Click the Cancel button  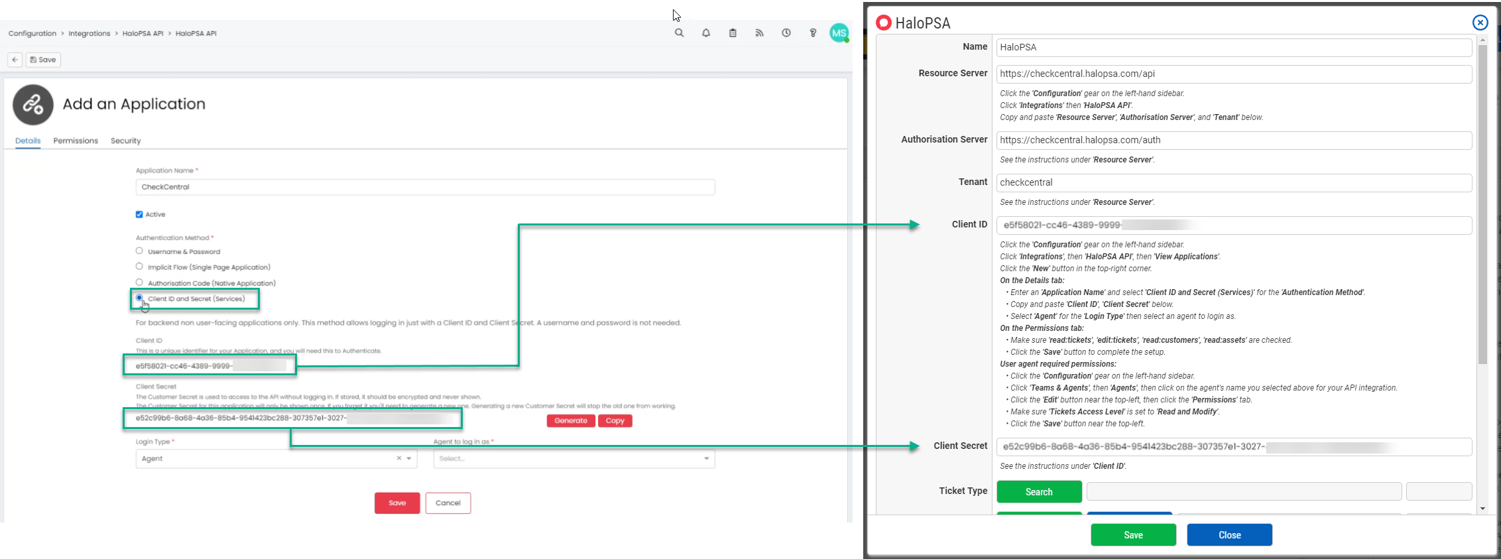click(x=448, y=503)
